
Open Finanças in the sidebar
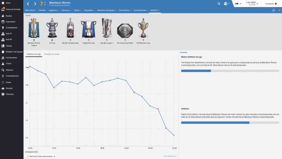click(10, 94)
